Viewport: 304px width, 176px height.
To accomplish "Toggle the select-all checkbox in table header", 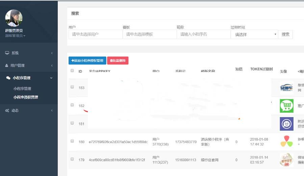I will tap(72, 71).
